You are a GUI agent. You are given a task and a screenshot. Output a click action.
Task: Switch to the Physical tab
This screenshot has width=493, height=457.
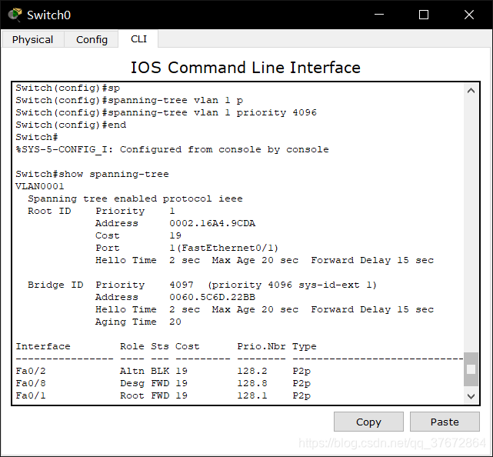[33, 40]
